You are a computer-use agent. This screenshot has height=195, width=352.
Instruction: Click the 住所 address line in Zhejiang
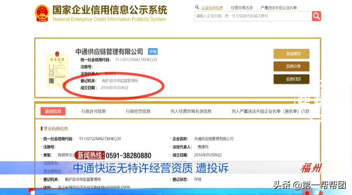point(94,187)
